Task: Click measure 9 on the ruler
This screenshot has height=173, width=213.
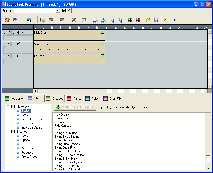Action: 106,28
